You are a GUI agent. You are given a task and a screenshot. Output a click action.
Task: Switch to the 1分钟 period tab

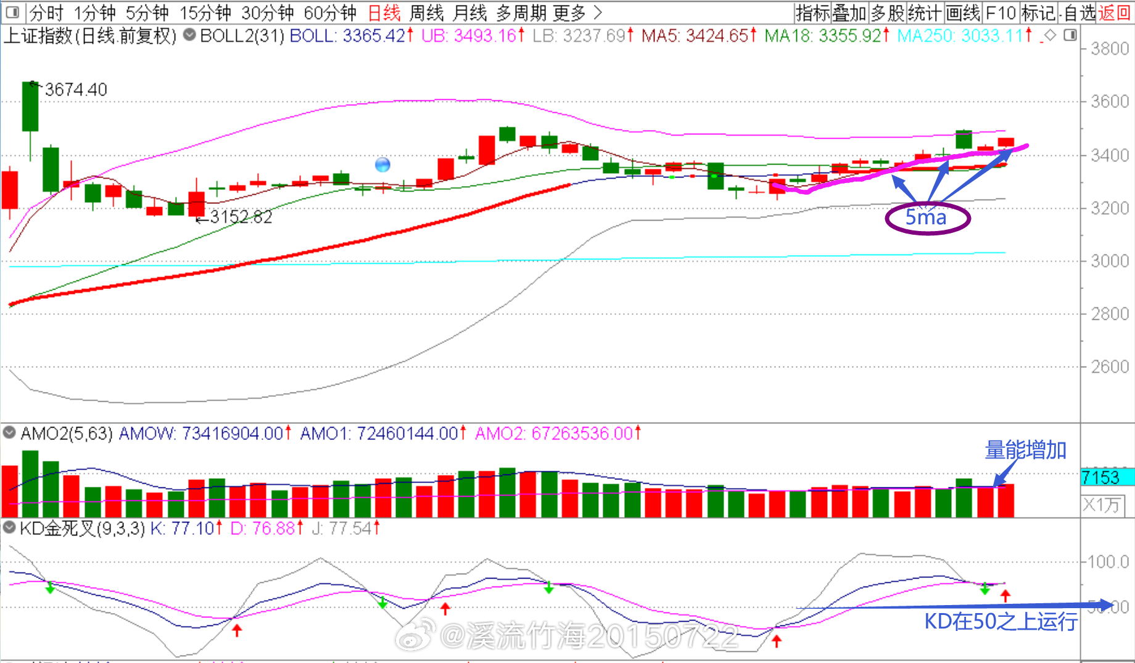tap(94, 12)
